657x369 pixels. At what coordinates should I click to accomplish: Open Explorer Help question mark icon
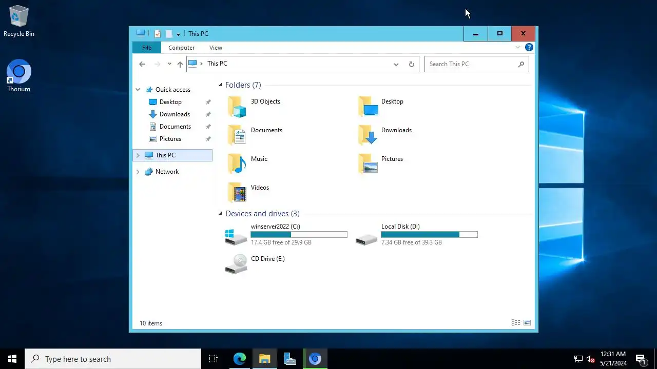[529, 48]
